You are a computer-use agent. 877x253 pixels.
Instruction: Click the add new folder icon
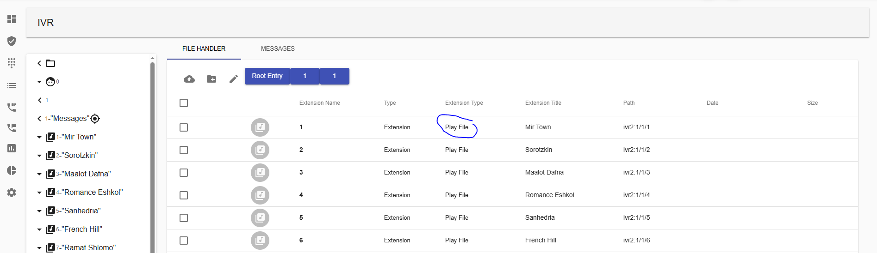pyautogui.click(x=211, y=79)
